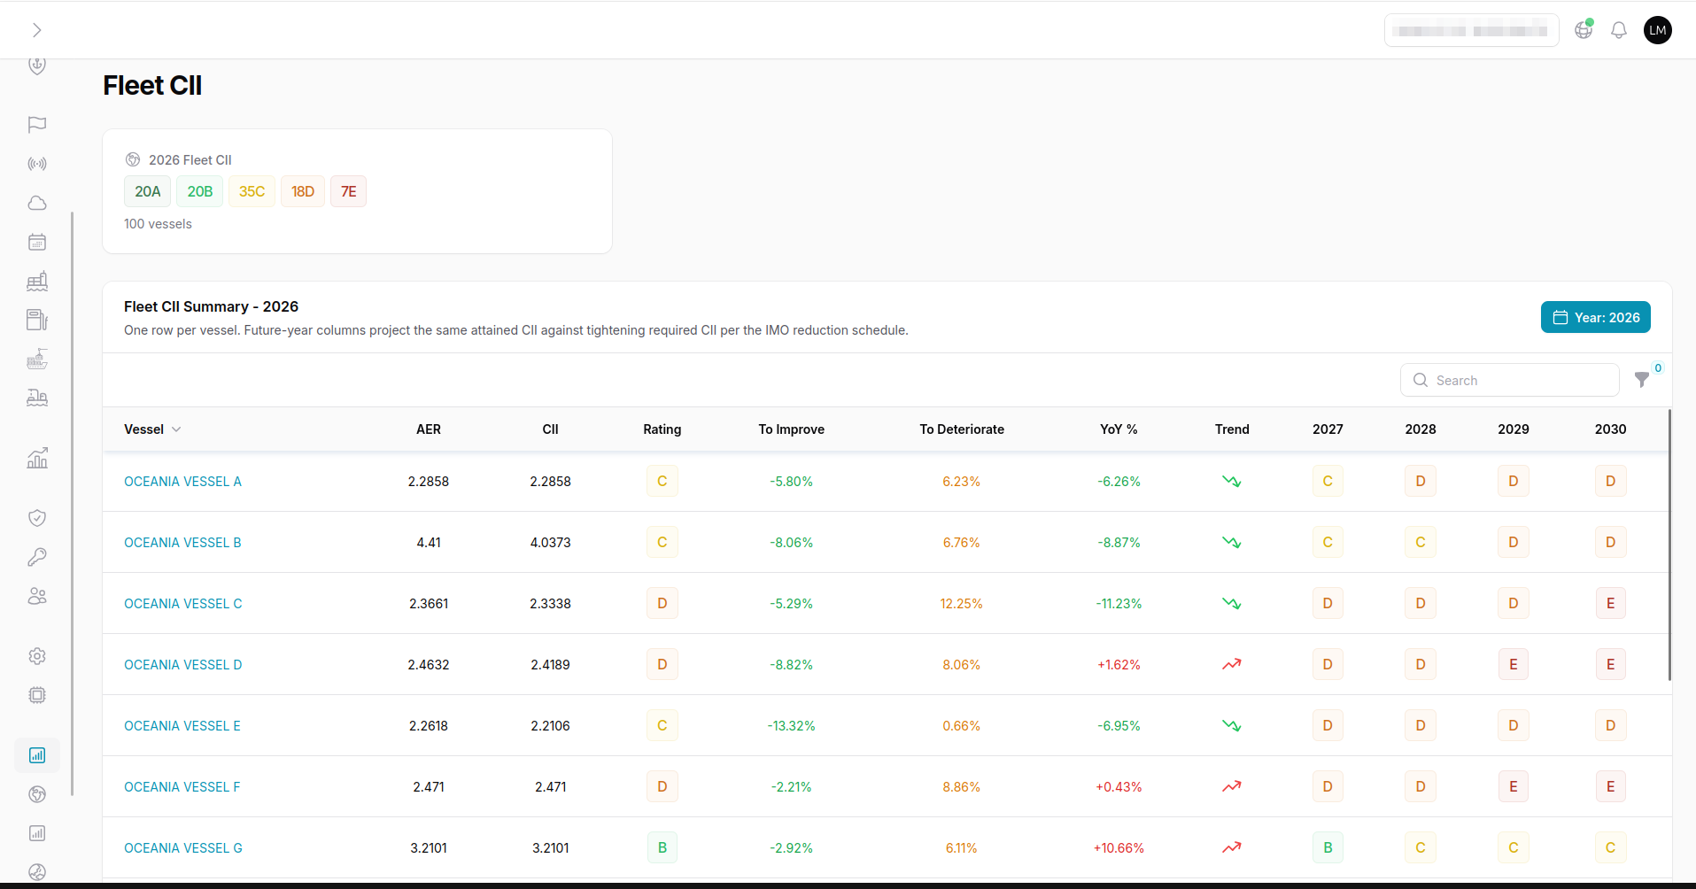The height and width of the screenshot is (889, 1696).
Task: Open OCEANIA VESSEL E link
Action: [182, 726]
